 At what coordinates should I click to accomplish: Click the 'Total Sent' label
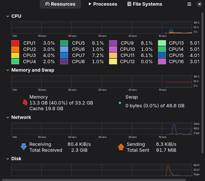coord(138,150)
